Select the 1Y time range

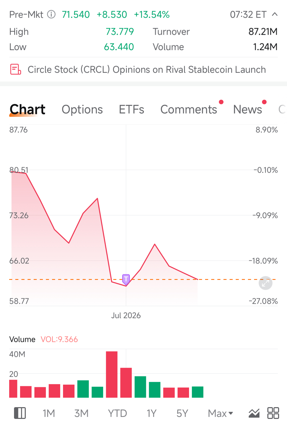pyautogui.click(x=152, y=413)
